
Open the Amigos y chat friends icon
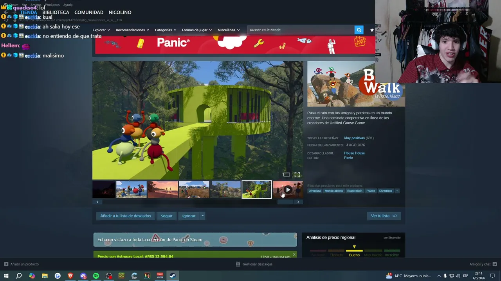coord(495,264)
